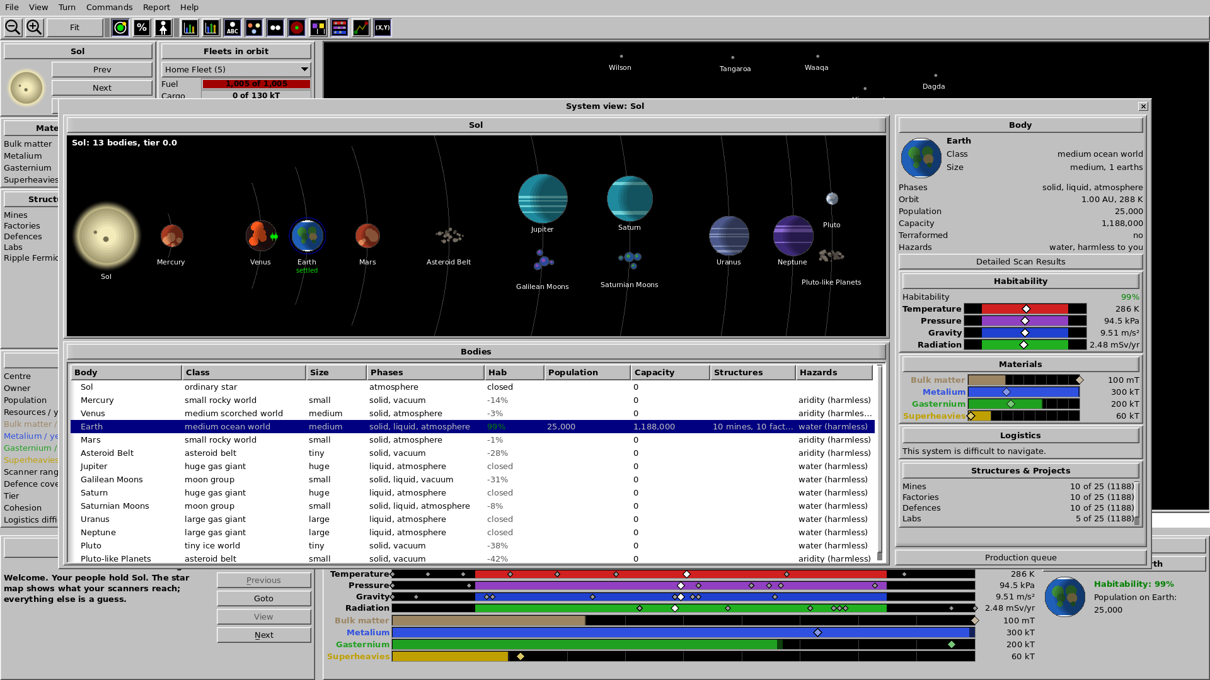Click the Structures & Projects list scrollbar

tap(1138, 503)
